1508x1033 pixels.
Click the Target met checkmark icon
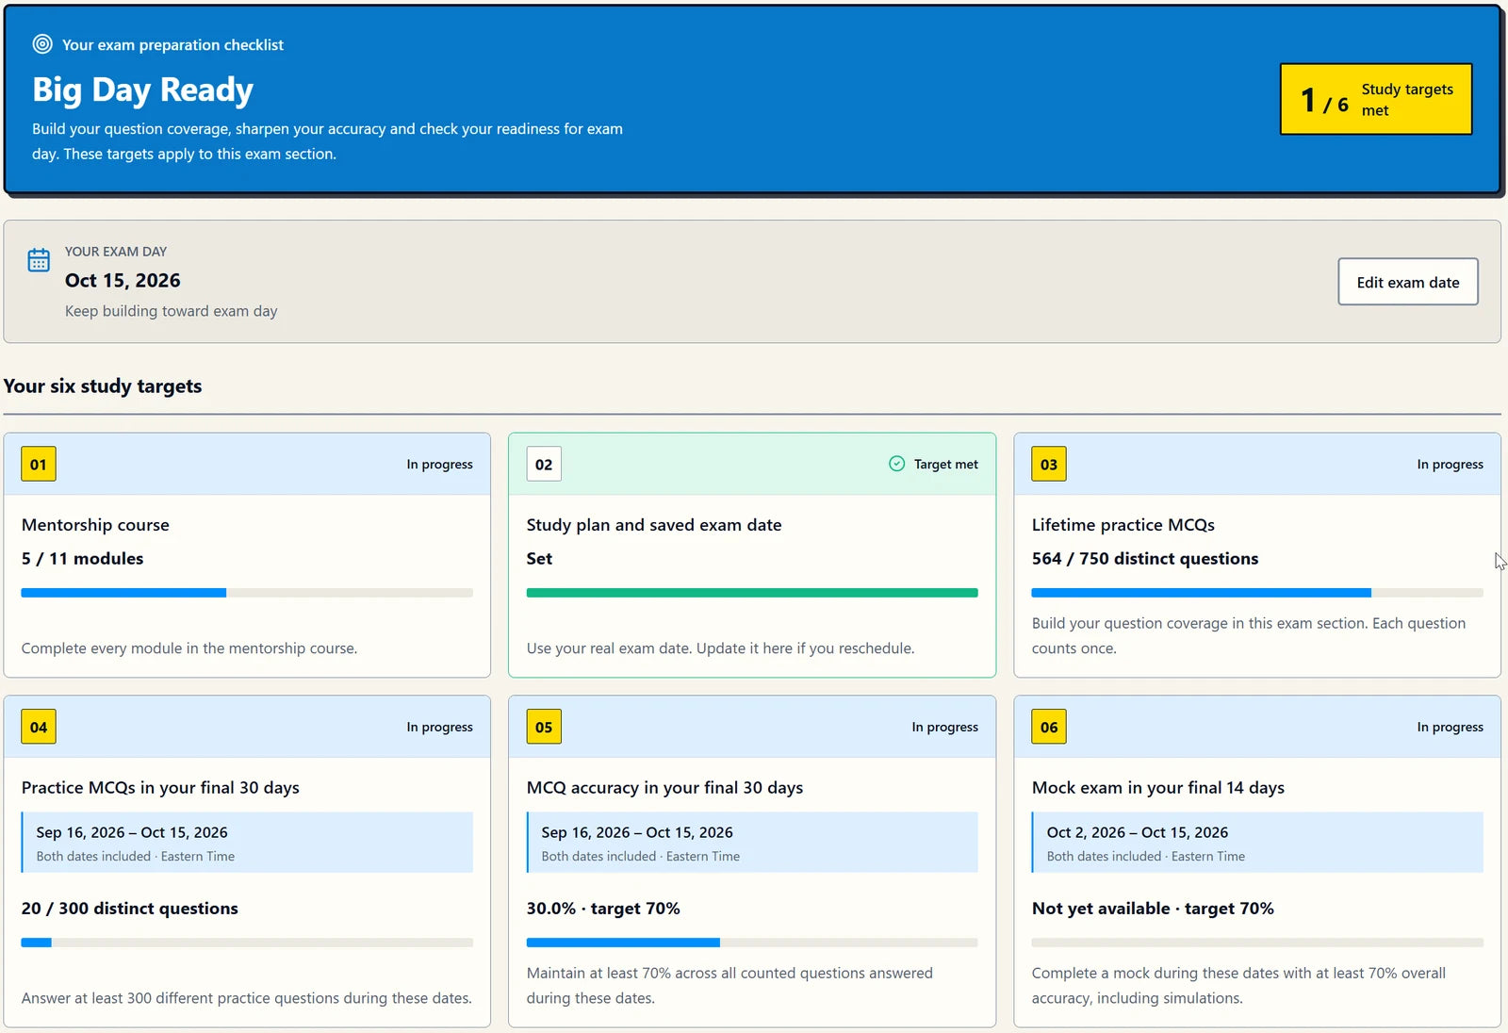(x=896, y=464)
